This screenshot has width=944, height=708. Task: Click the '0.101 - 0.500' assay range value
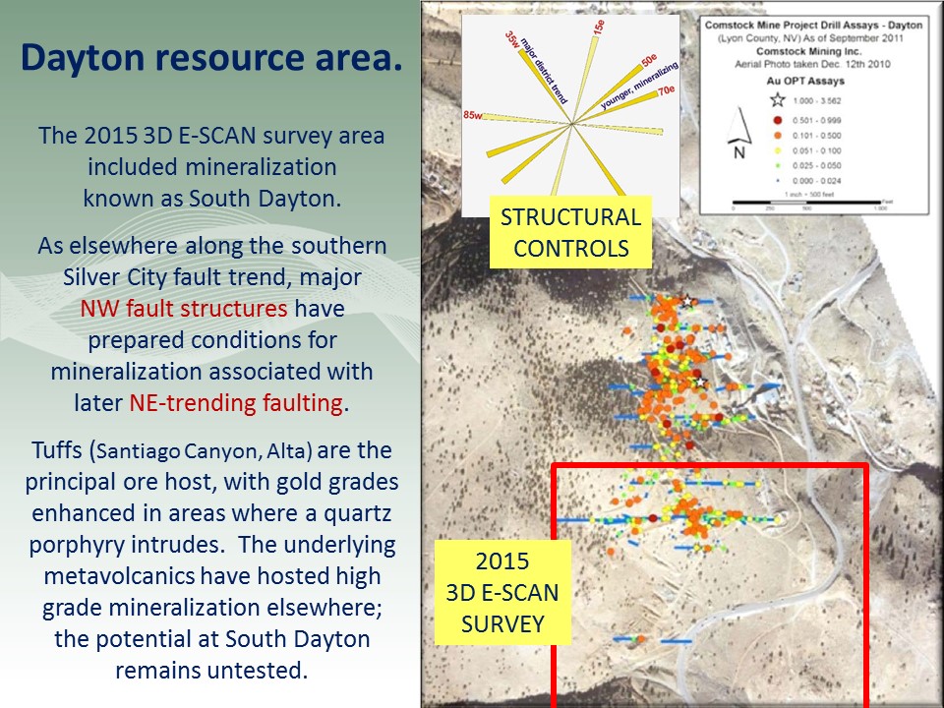tap(817, 136)
